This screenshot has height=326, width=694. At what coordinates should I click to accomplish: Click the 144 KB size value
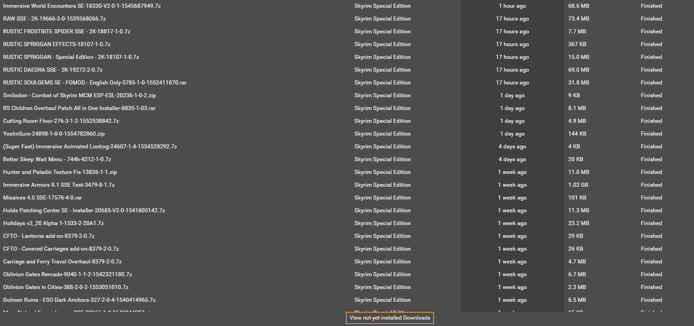tap(577, 134)
